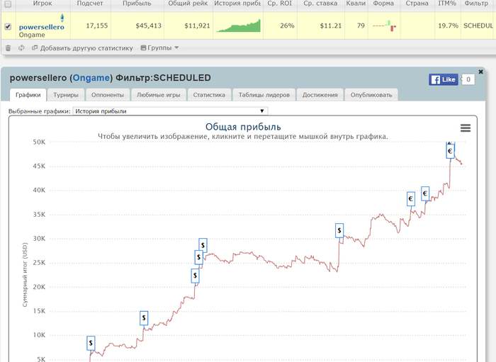Screen dimensions: 496x362
Task: Sort by the Страна column header
Action: pos(417,4)
